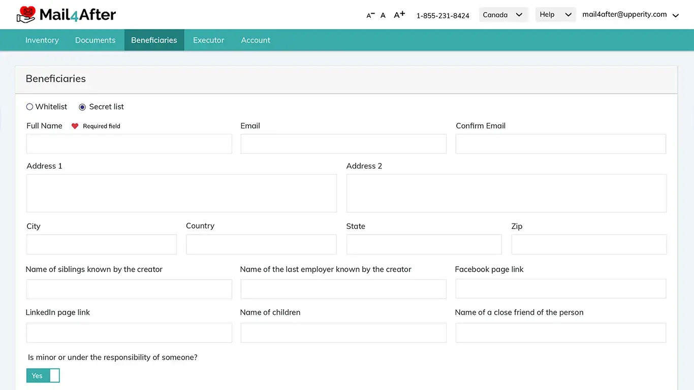
Task: Reset font size with middle A icon
Action: tap(383, 15)
